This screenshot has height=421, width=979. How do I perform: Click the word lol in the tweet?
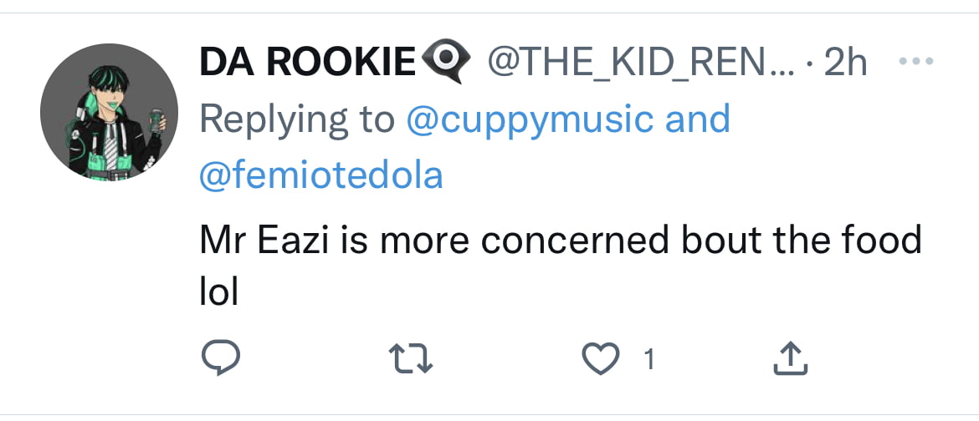pyautogui.click(x=219, y=292)
